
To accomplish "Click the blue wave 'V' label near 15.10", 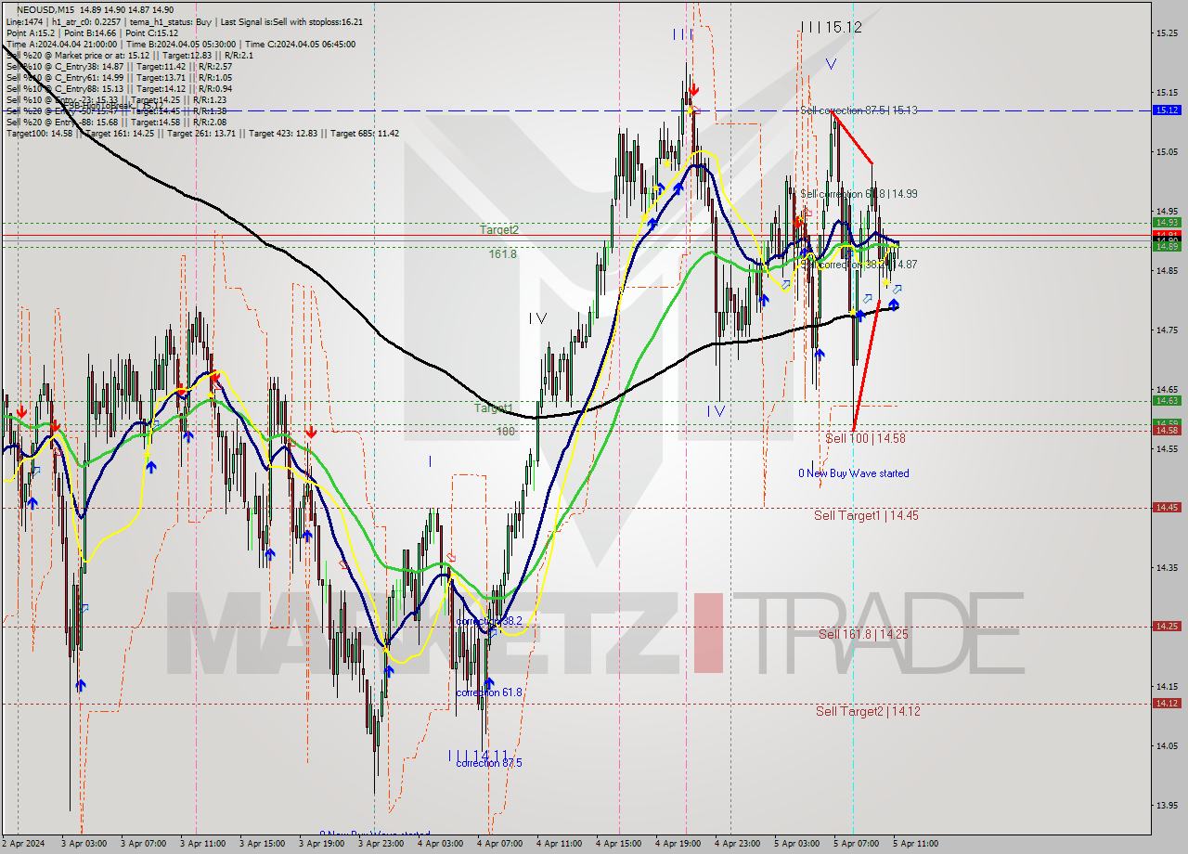I will tap(831, 65).
